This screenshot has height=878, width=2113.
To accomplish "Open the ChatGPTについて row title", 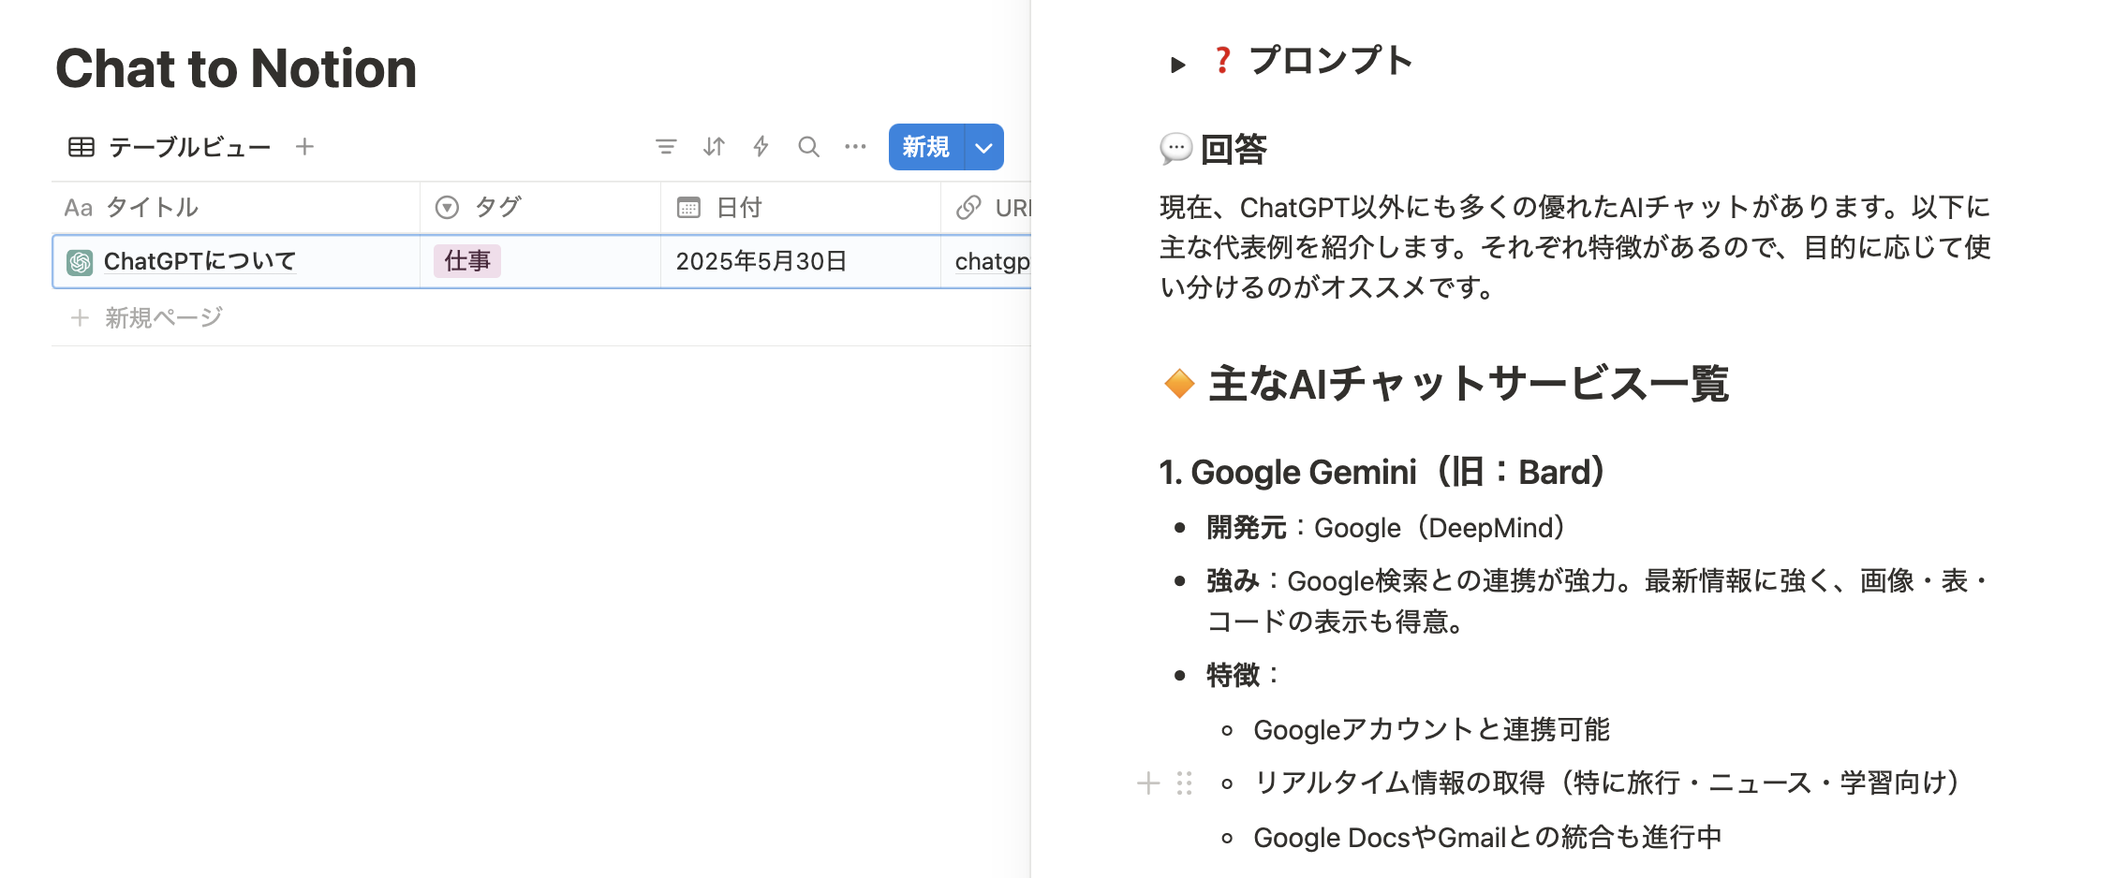I will (x=199, y=261).
